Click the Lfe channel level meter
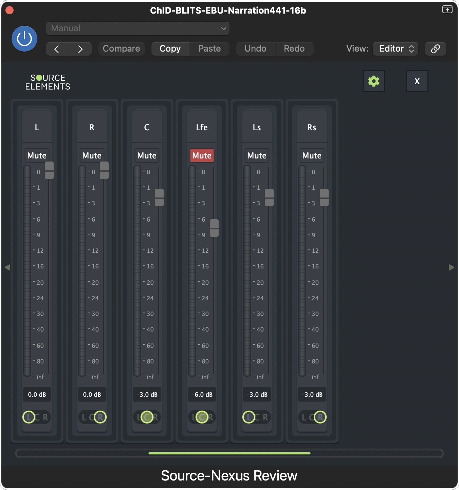Screen dimensions: 459x490 click(x=192, y=271)
